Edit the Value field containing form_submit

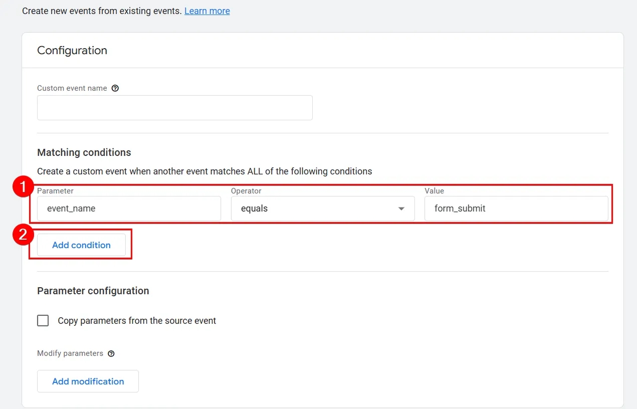coord(516,209)
